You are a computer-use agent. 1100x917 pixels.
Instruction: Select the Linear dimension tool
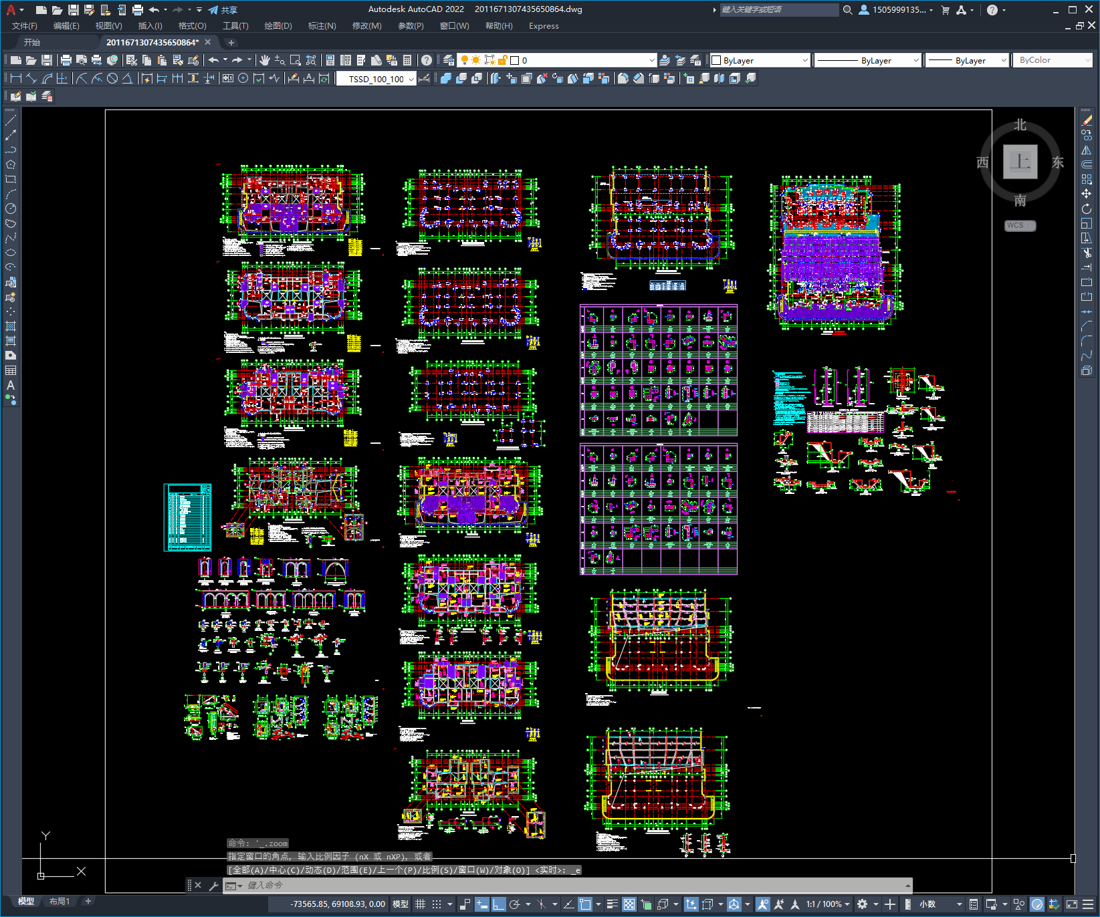[16, 78]
